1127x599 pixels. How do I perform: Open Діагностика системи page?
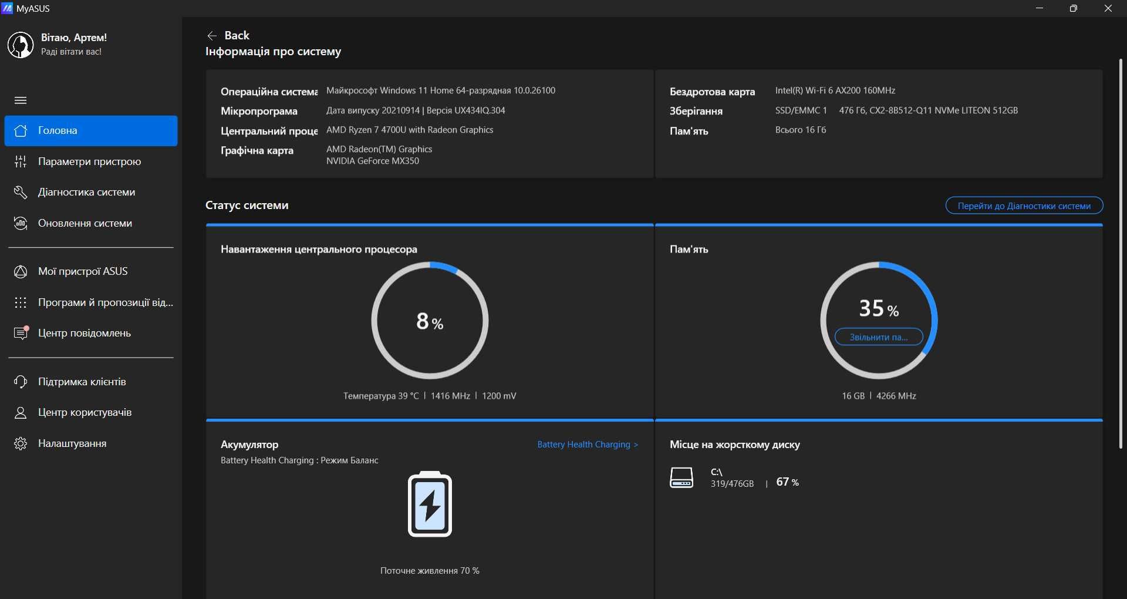pyautogui.click(x=91, y=192)
